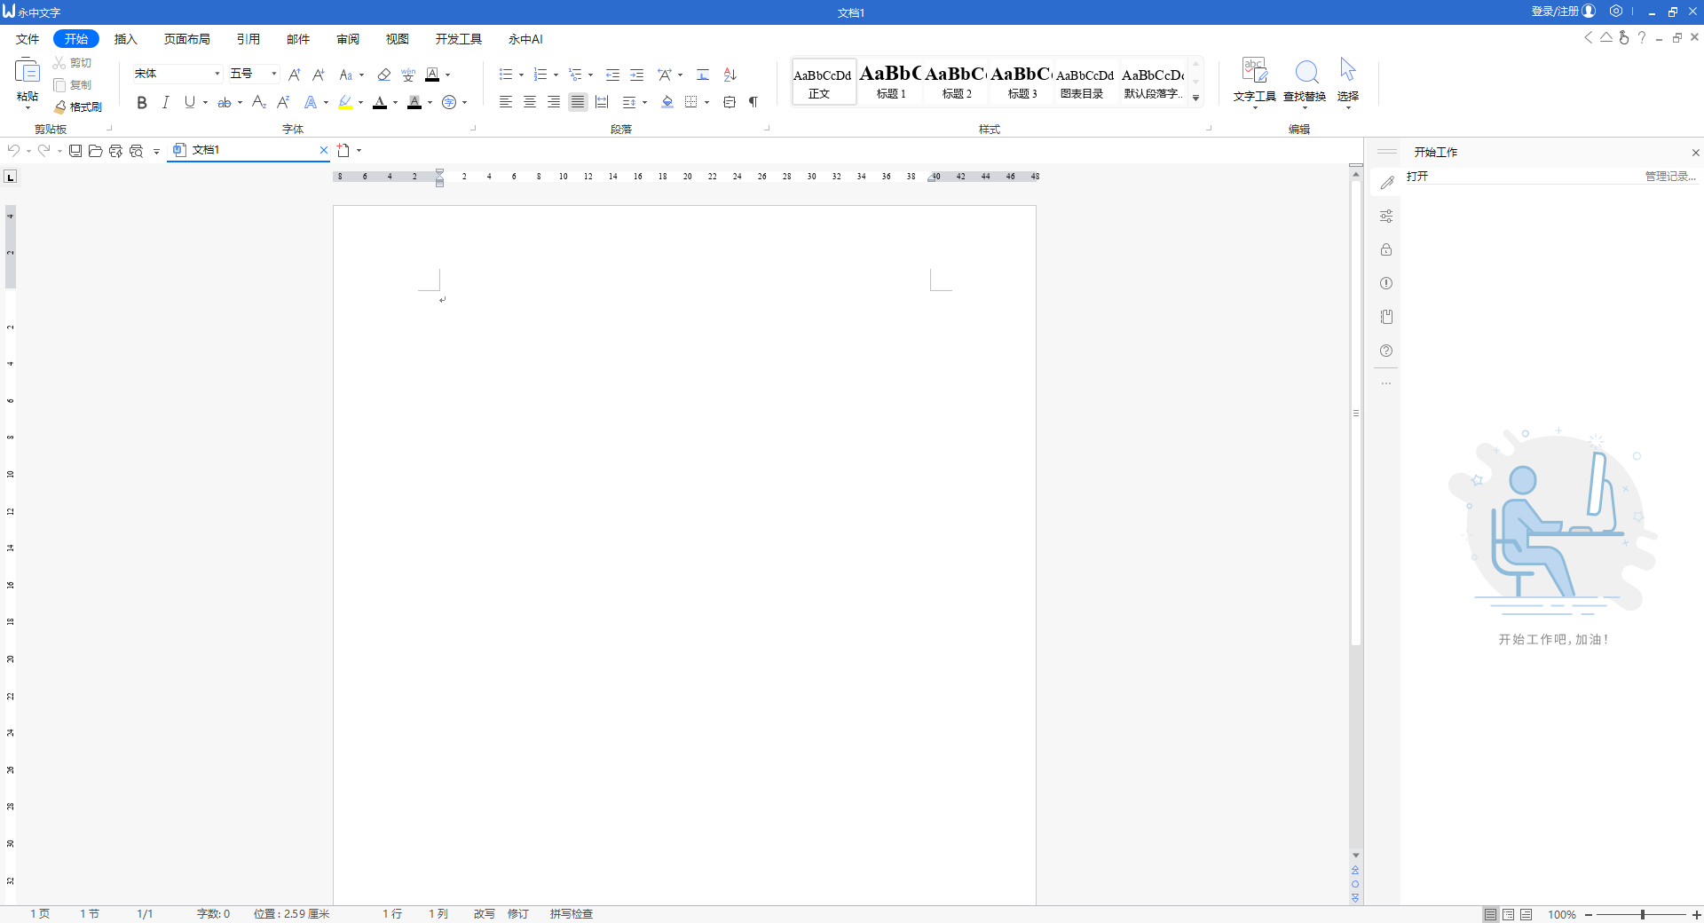
Task: Expand the numbered list dropdown arrow
Action: point(556,75)
